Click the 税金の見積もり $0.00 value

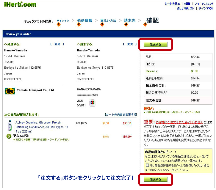point(195,92)
